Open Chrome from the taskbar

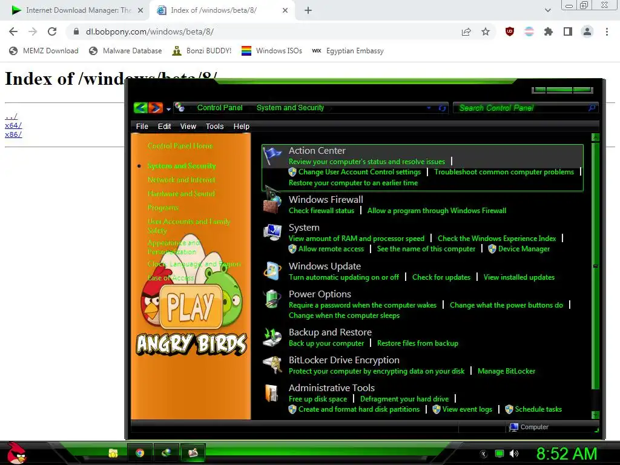pos(140,453)
